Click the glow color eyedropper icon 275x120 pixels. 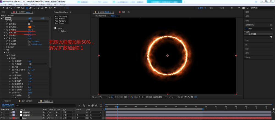(x=34, y=27)
